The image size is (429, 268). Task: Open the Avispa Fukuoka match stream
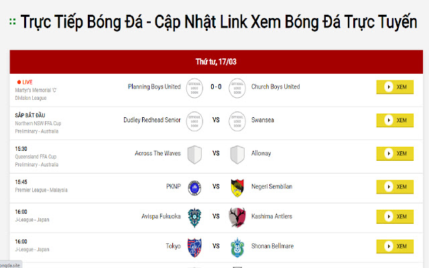click(x=395, y=217)
